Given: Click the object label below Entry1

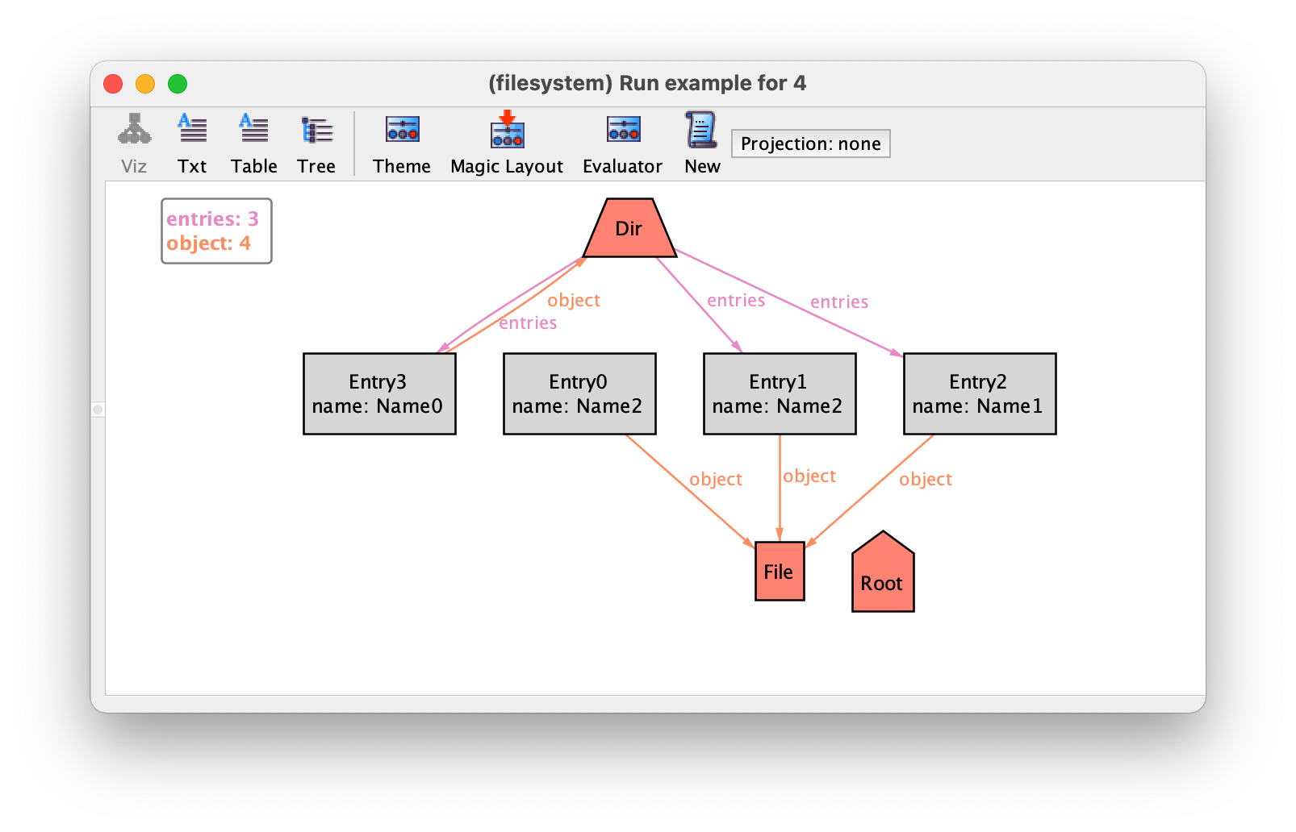Looking at the screenshot, I should 809,476.
